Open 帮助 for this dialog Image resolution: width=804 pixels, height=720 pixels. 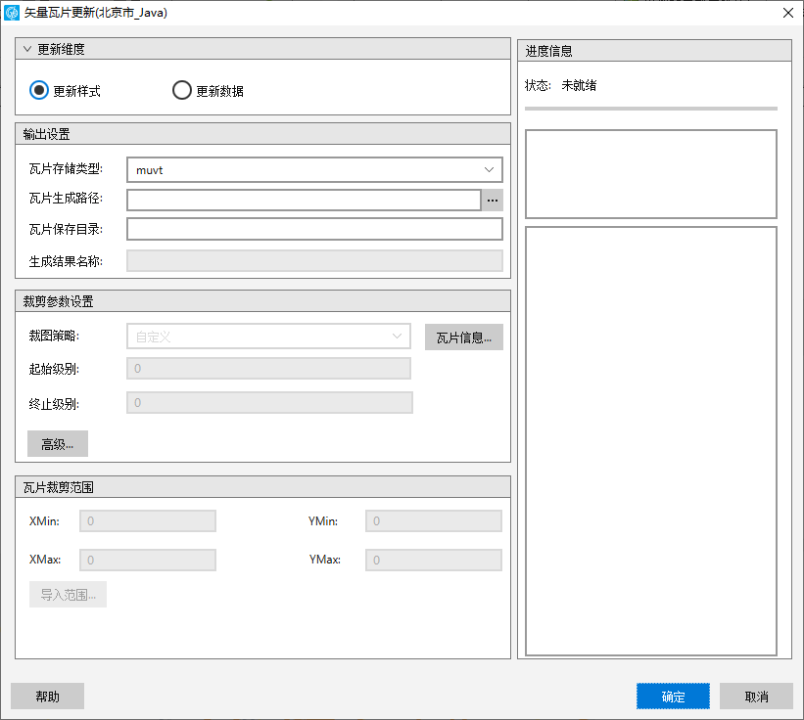(x=47, y=697)
